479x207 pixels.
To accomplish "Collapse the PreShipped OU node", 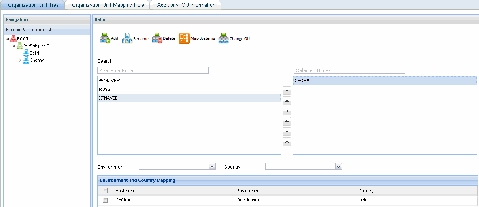I will tap(14, 46).
